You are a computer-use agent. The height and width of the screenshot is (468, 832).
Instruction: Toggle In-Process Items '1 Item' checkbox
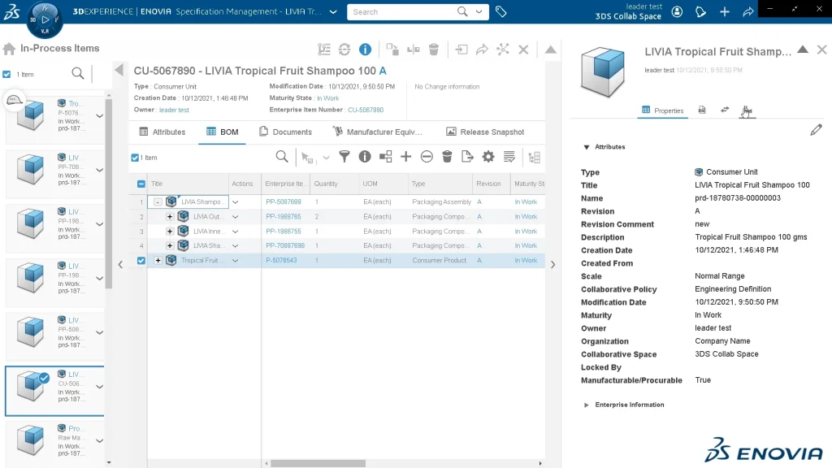pyautogui.click(x=7, y=74)
